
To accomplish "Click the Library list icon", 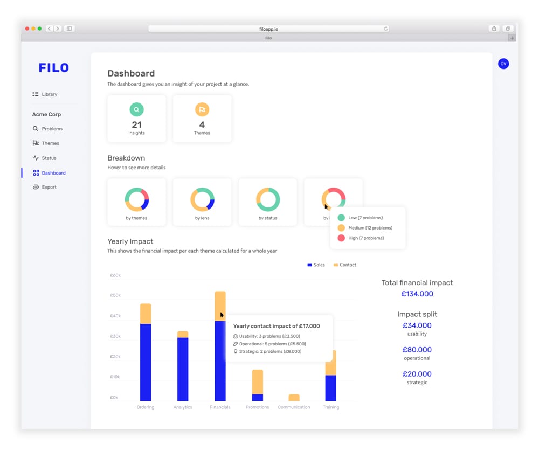I will pos(36,94).
